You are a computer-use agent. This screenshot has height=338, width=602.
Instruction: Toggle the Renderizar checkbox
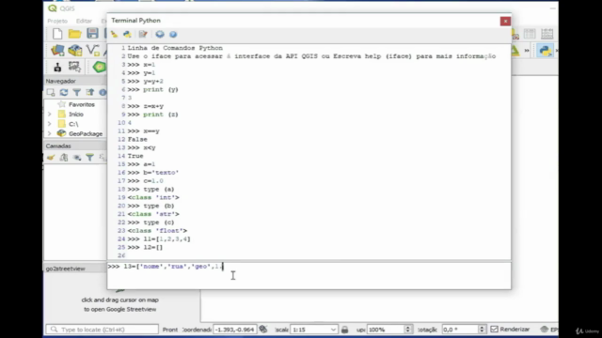point(494,330)
